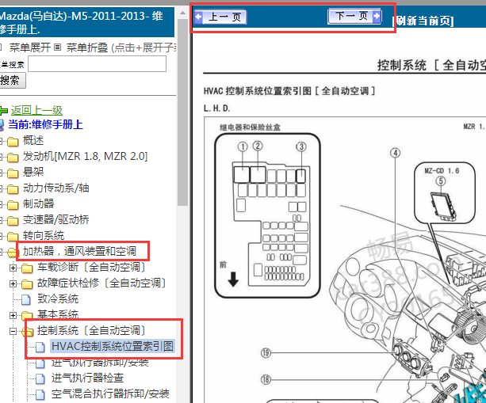Click the 返回上一级 link

click(x=36, y=110)
